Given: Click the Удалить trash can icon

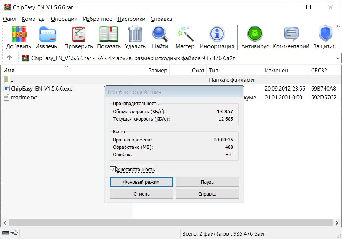Looking at the screenshot, I should coord(135,35).
